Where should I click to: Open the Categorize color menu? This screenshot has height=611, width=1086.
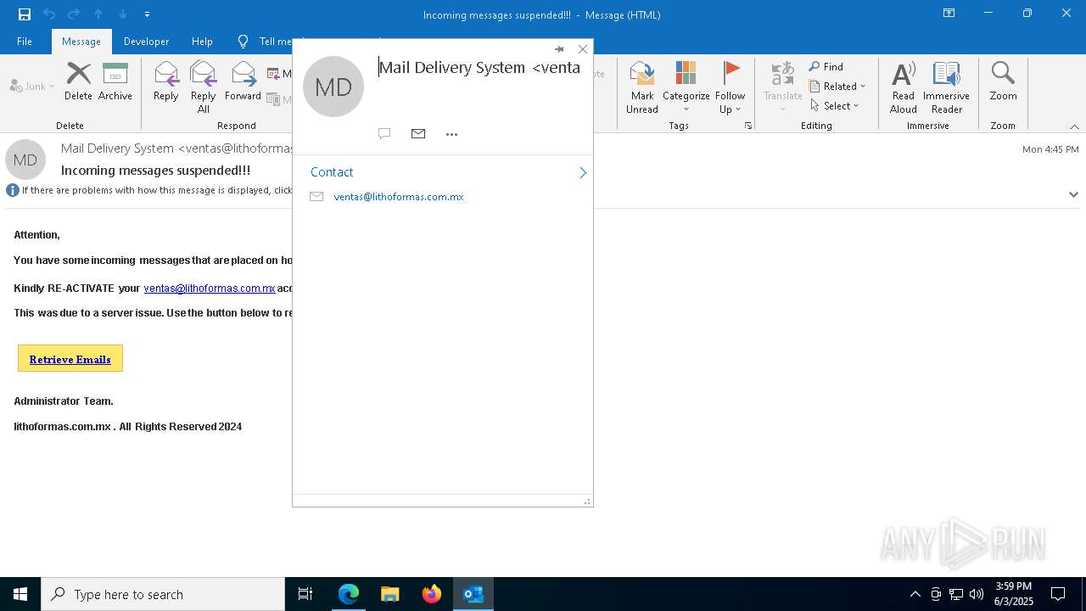point(686,87)
